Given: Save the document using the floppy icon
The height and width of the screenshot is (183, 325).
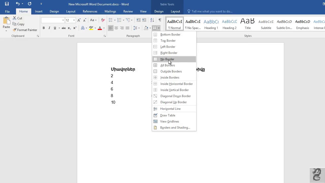Looking at the screenshot, I should click(x=7, y=4).
